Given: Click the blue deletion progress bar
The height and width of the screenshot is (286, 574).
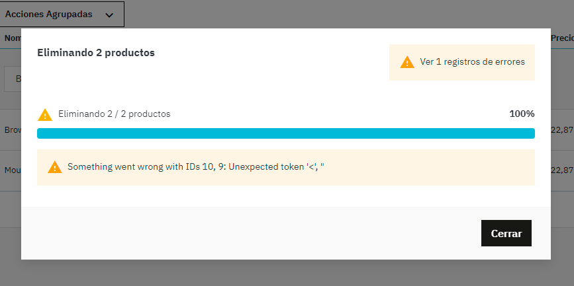Looking at the screenshot, I should [x=285, y=133].
